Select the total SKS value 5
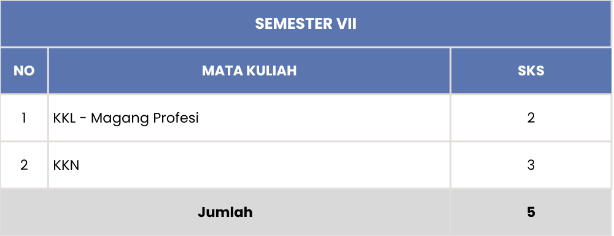Image resolution: width=614 pixels, height=236 pixels. click(x=531, y=212)
